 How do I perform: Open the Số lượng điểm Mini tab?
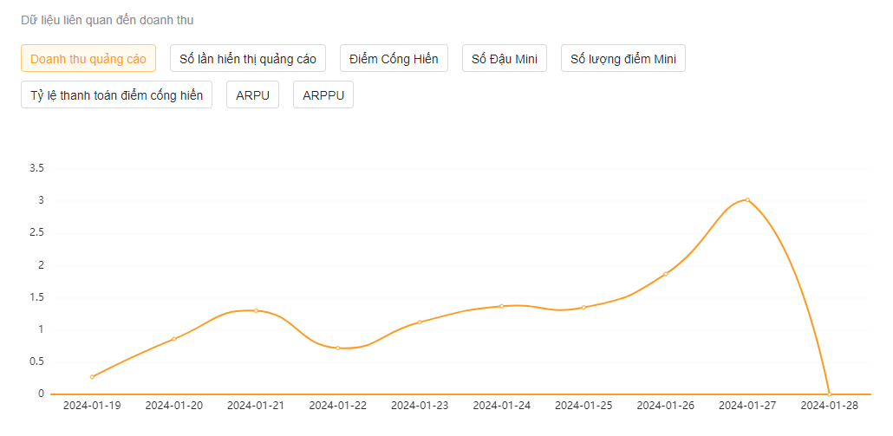[623, 59]
